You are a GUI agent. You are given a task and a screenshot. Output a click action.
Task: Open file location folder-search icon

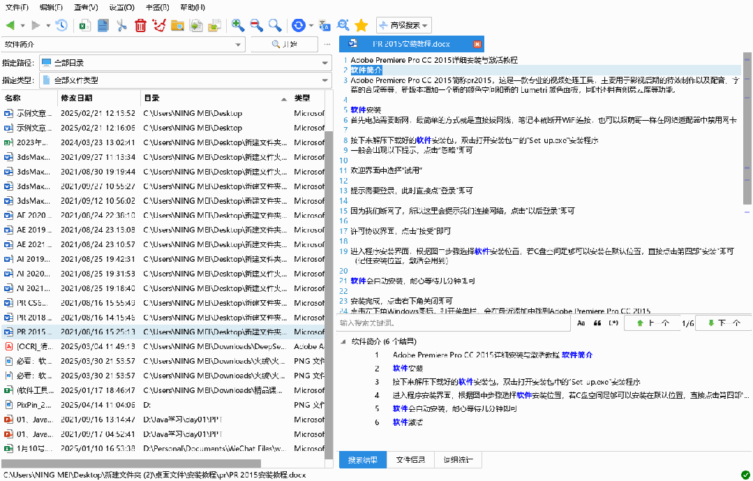[x=178, y=25]
